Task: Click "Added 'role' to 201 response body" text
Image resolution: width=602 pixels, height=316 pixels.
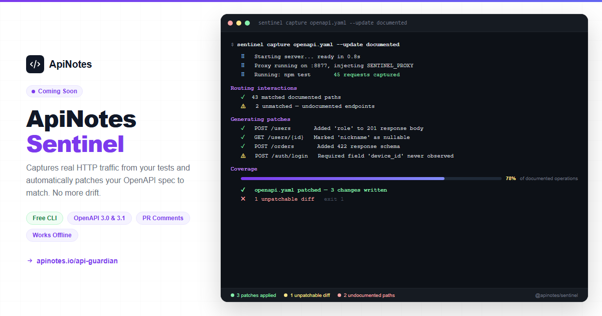Action: click(369, 128)
